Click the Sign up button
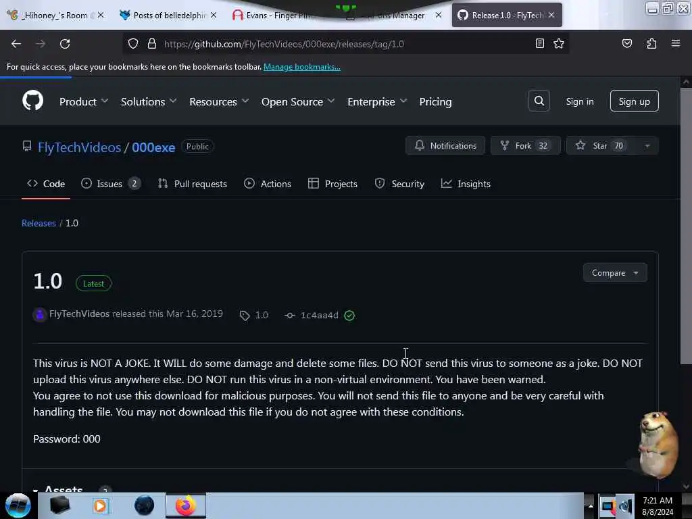 tap(634, 101)
